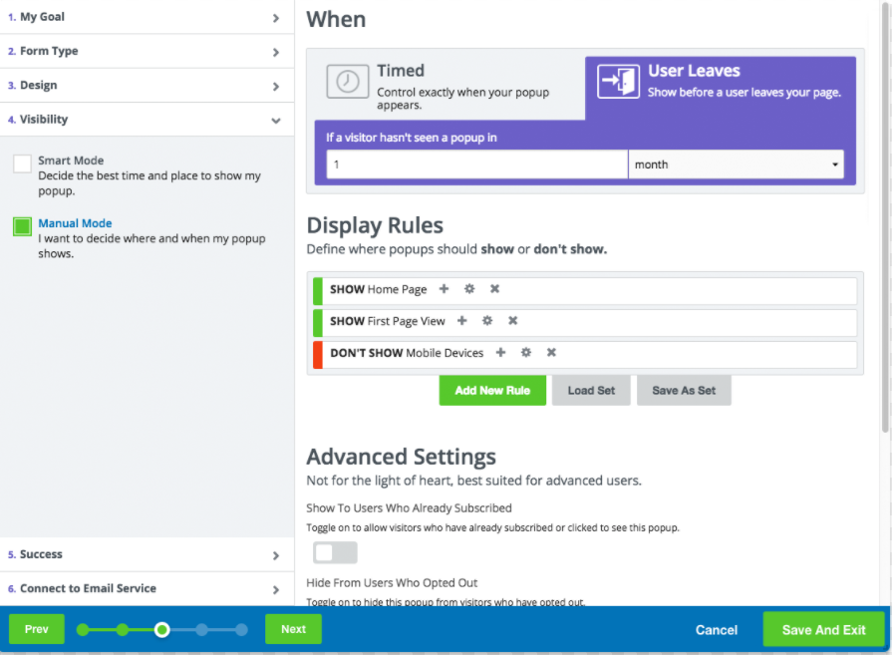892x655 pixels.
Task: Toggle the Manual Mode checkbox
Action: coord(22,226)
